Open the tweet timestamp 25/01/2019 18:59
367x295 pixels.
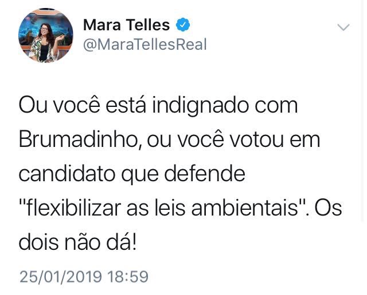pos(84,277)
